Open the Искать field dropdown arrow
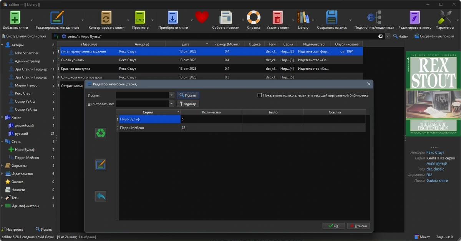 pyautogui.click(x=172, y=95)
